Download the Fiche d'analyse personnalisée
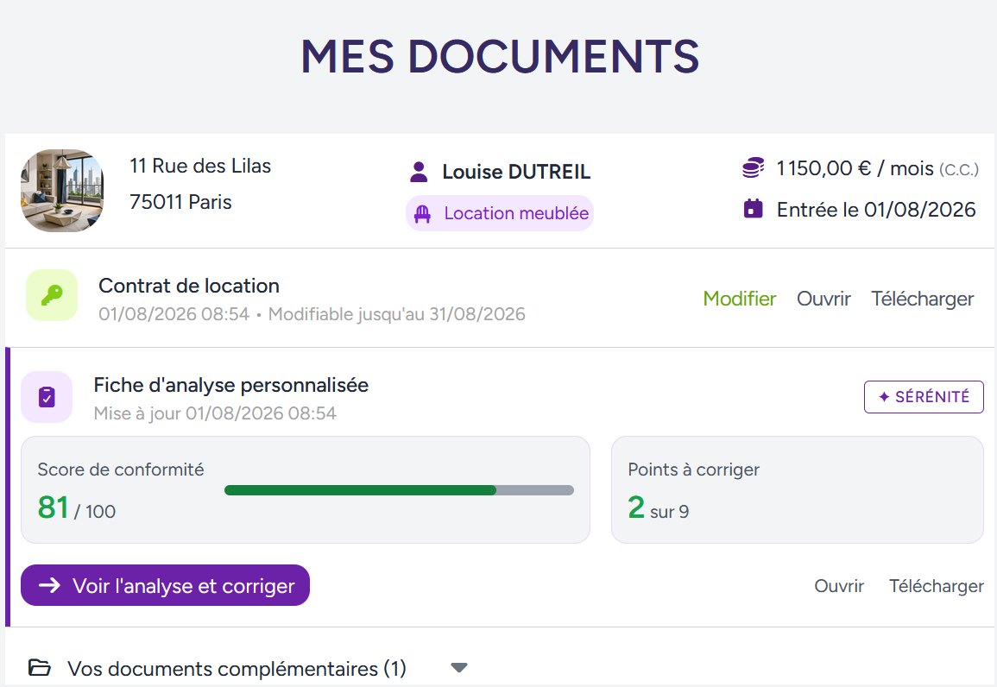Image resolution: width=997 pixels, height=687 pixels. (x=936, y=586)
